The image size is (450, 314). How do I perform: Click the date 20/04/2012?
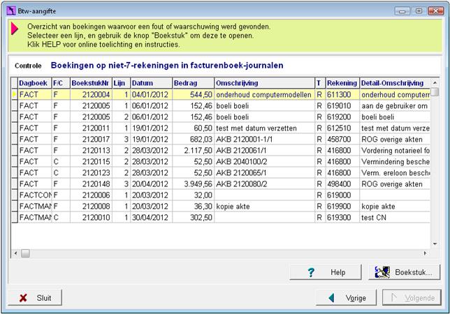(x=150, y=184)
